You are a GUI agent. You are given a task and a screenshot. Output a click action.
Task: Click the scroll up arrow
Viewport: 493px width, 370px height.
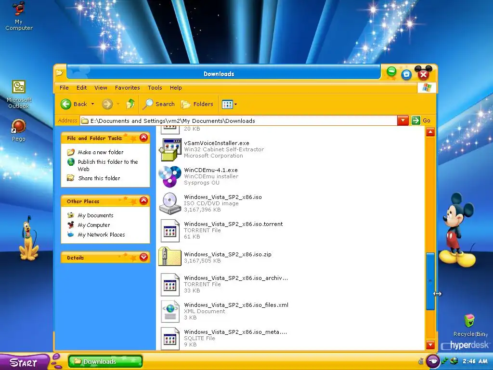click(x=430, y=132)
